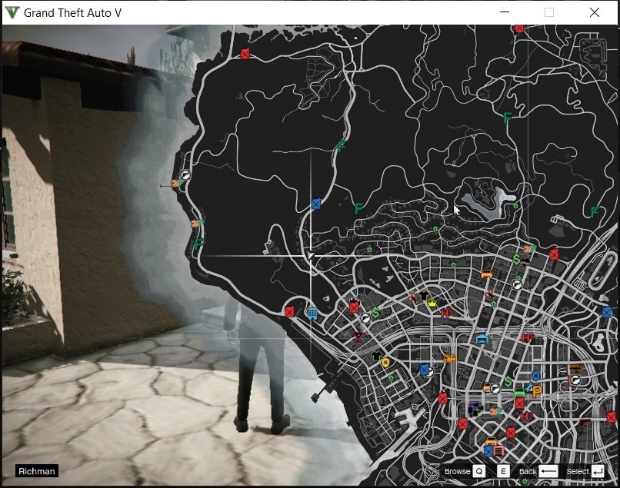Click the Back arrow key button

pyautogui.click(x=548, y=471)
